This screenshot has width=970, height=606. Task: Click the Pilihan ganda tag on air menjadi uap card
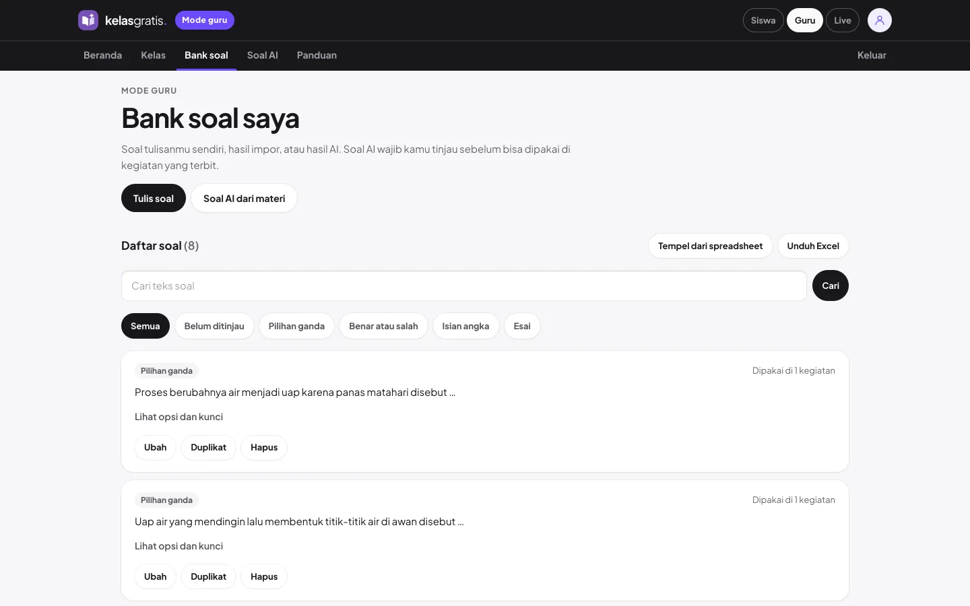click(x=166, y=370)
